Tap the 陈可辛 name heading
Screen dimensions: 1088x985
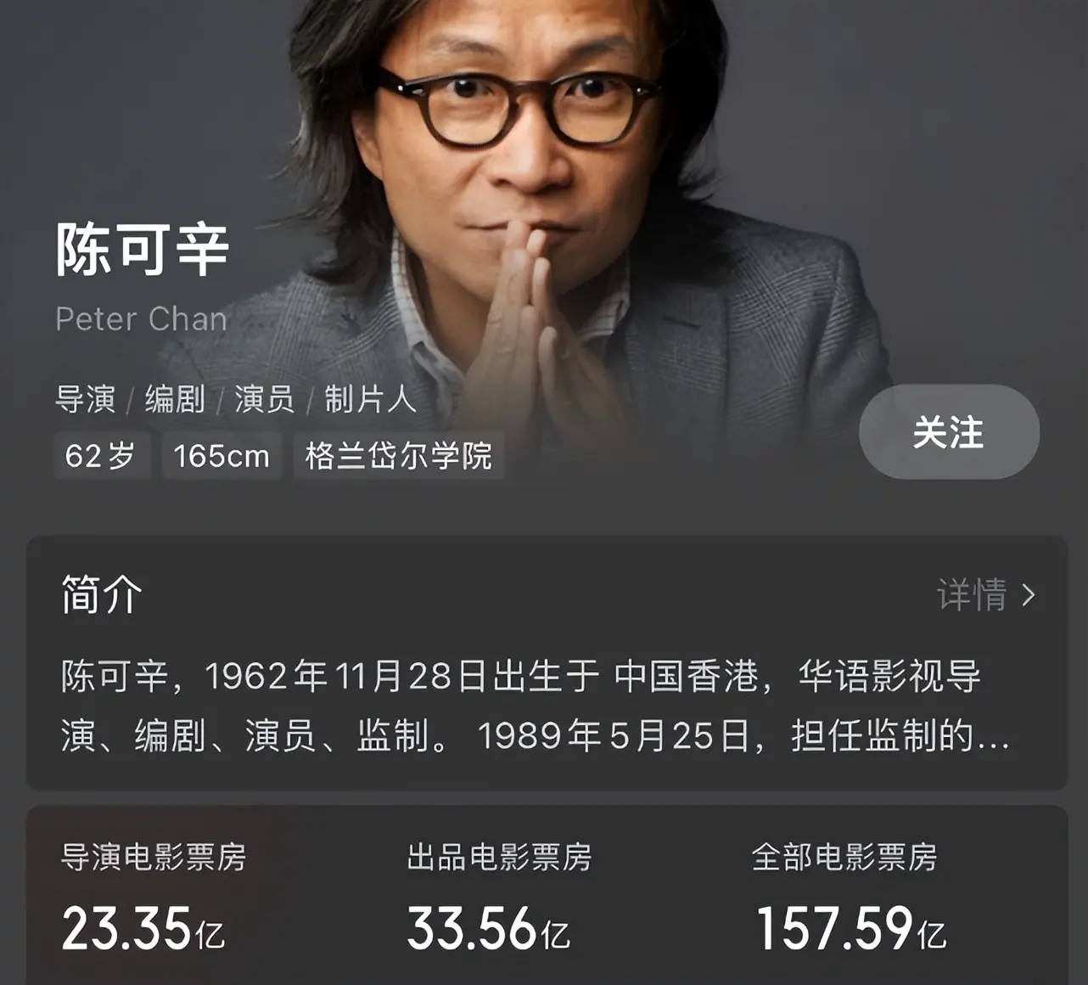143,250
